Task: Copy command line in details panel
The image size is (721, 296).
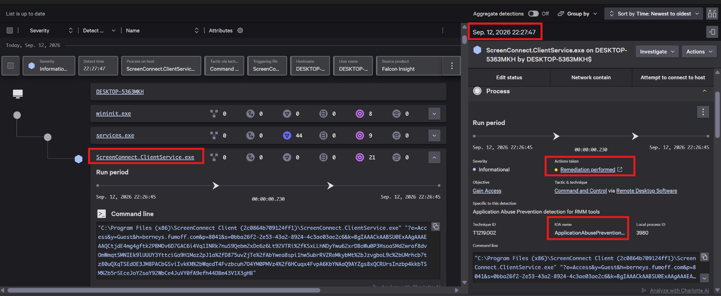Action: 704,257
